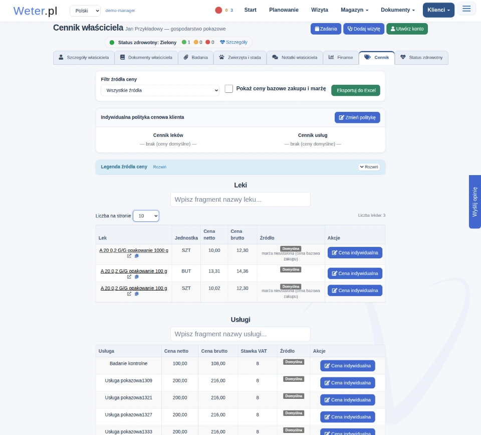Open 'Liczba na stronie' page size dropdown
Viewport: 481px width, 435px height.
coord(146,216)
